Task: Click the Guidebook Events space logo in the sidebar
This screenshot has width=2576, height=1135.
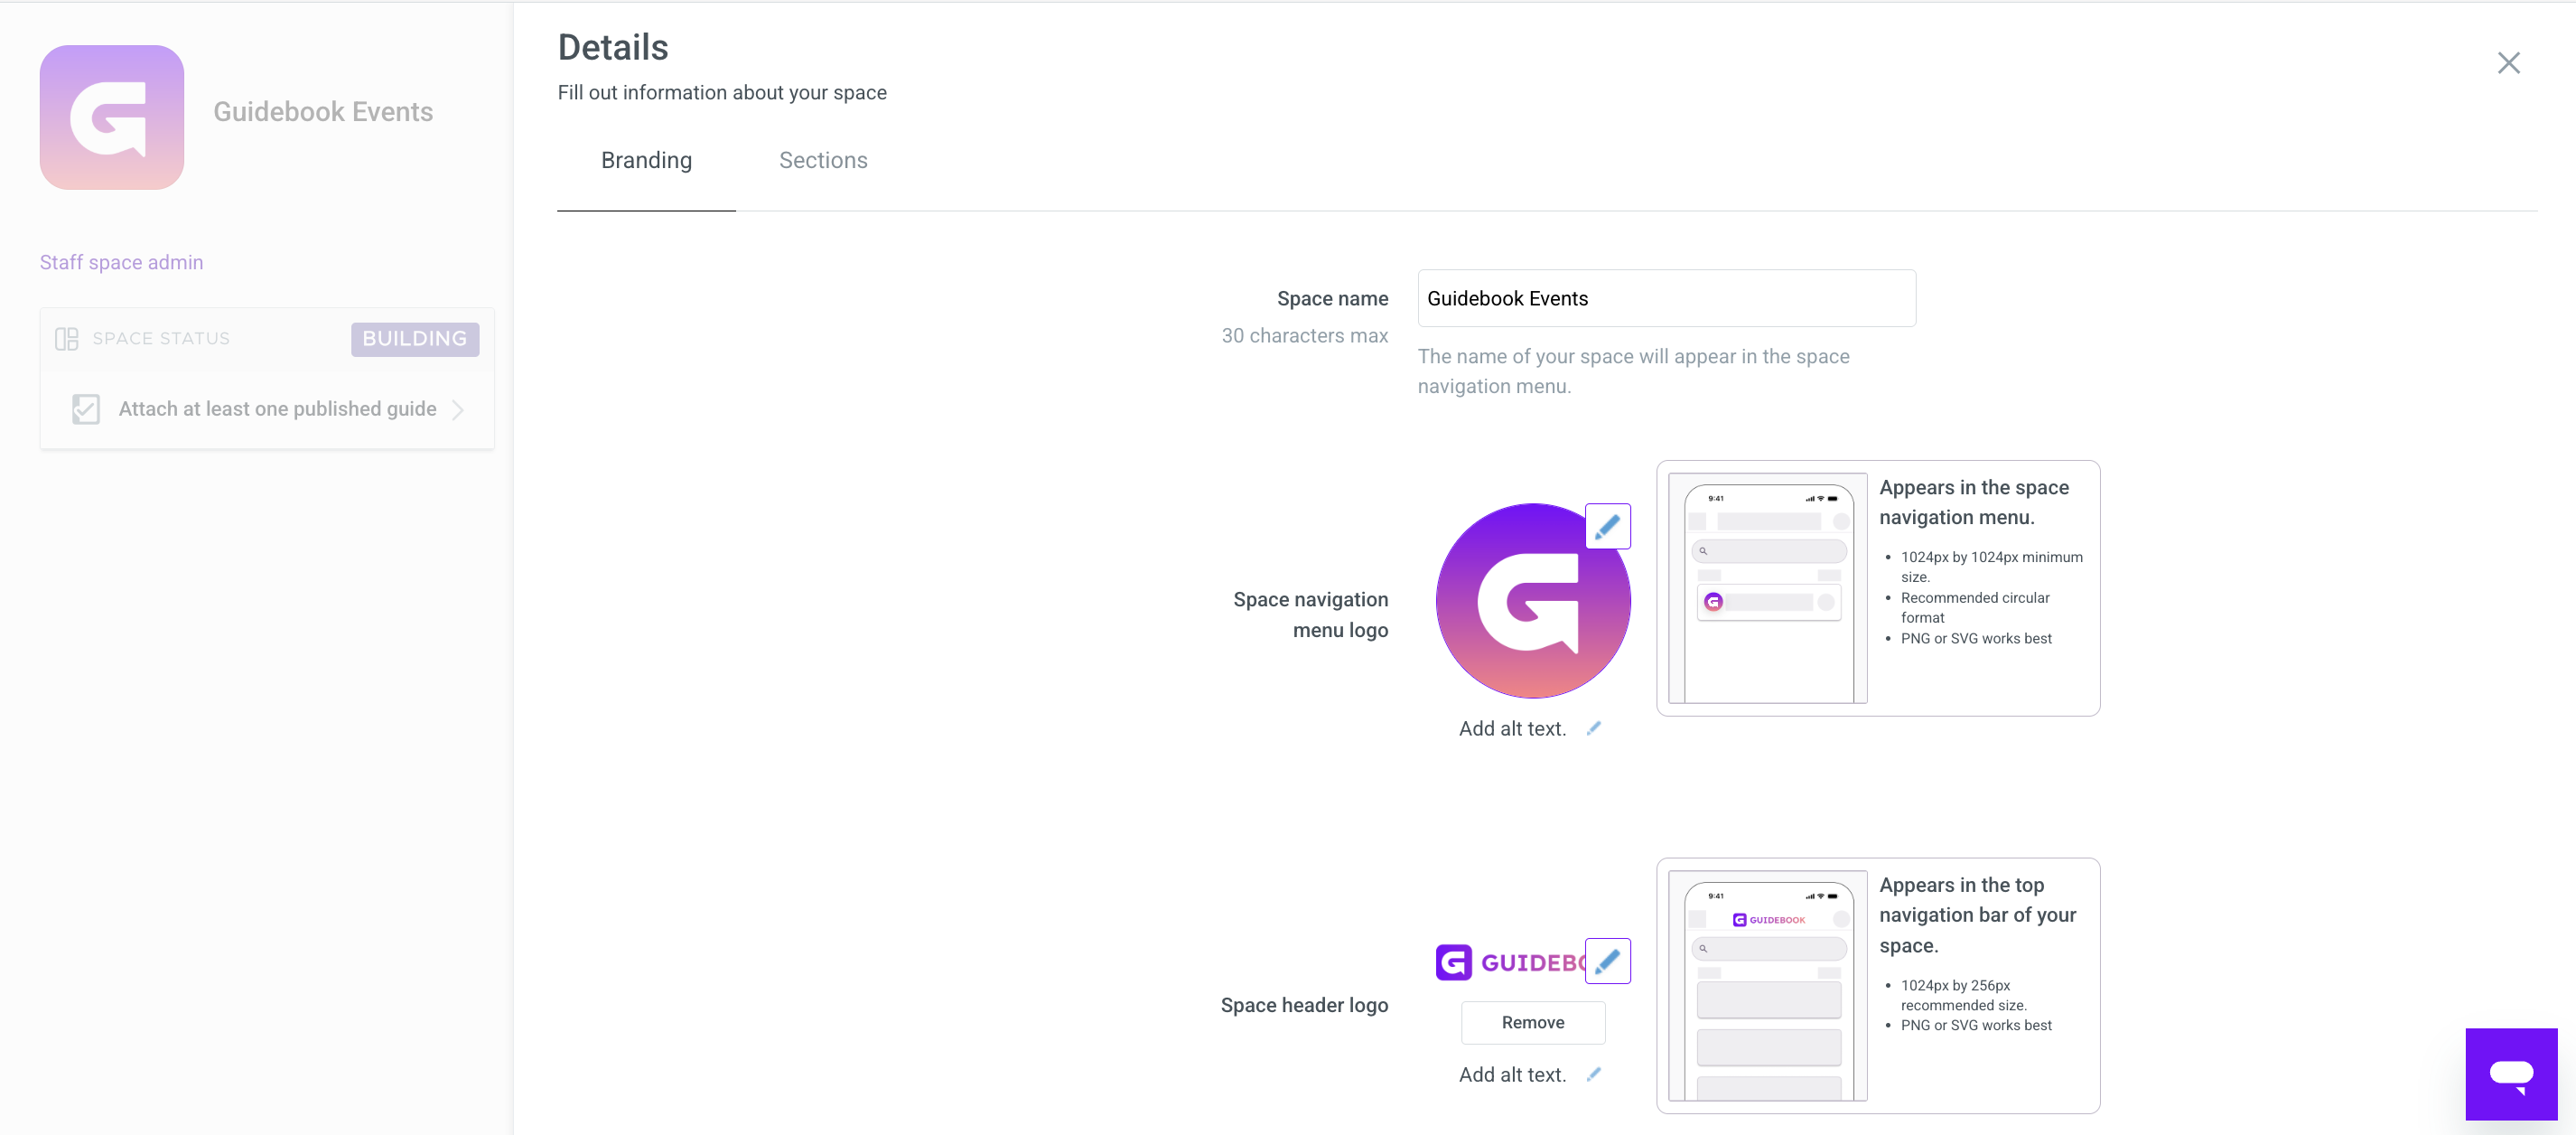Action: [x=112, y=117]
